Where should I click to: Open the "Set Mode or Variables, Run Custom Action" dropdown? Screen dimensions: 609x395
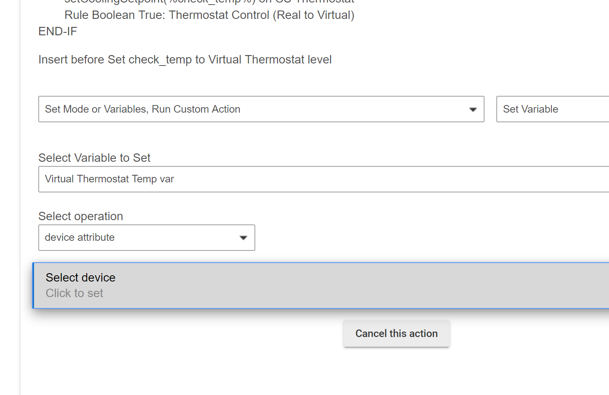tap(261, 109)
